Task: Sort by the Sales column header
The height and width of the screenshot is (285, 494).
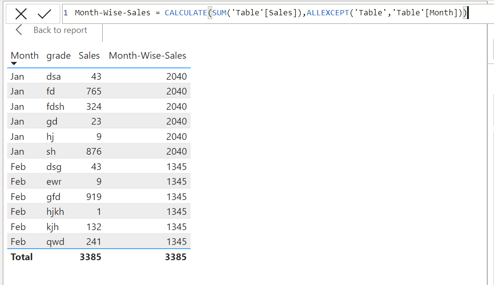Action: [x=89, y=55]
